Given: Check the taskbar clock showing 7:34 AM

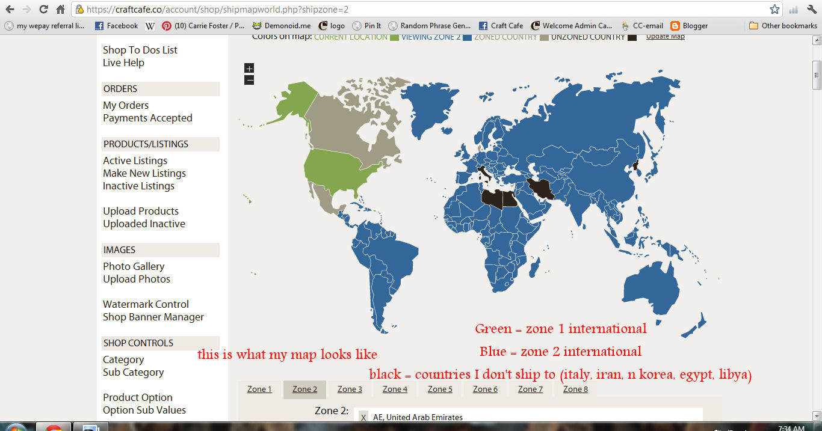Looking at the screenshot, I should 791,428.
